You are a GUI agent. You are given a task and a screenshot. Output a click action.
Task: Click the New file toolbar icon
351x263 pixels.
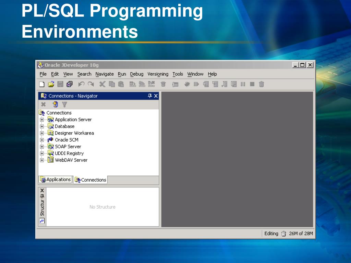[42, 84]
